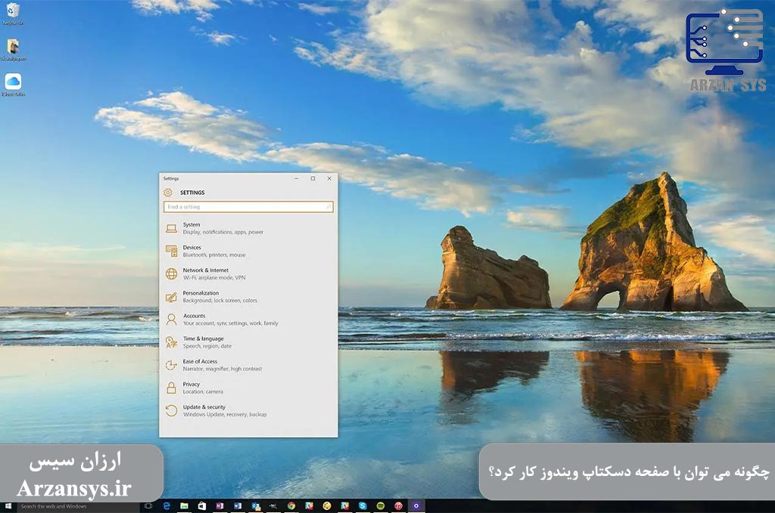Open the Personalization settings icon

click(x=172, y=297)
